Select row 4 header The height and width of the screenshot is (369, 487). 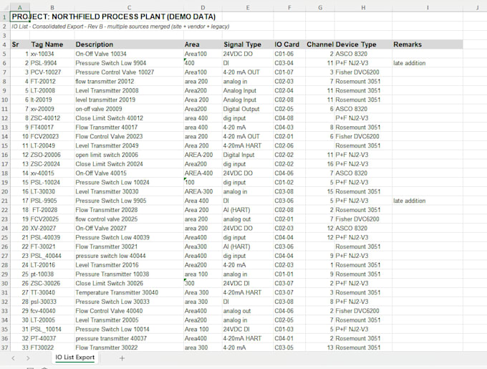click(x=5, y=44)
